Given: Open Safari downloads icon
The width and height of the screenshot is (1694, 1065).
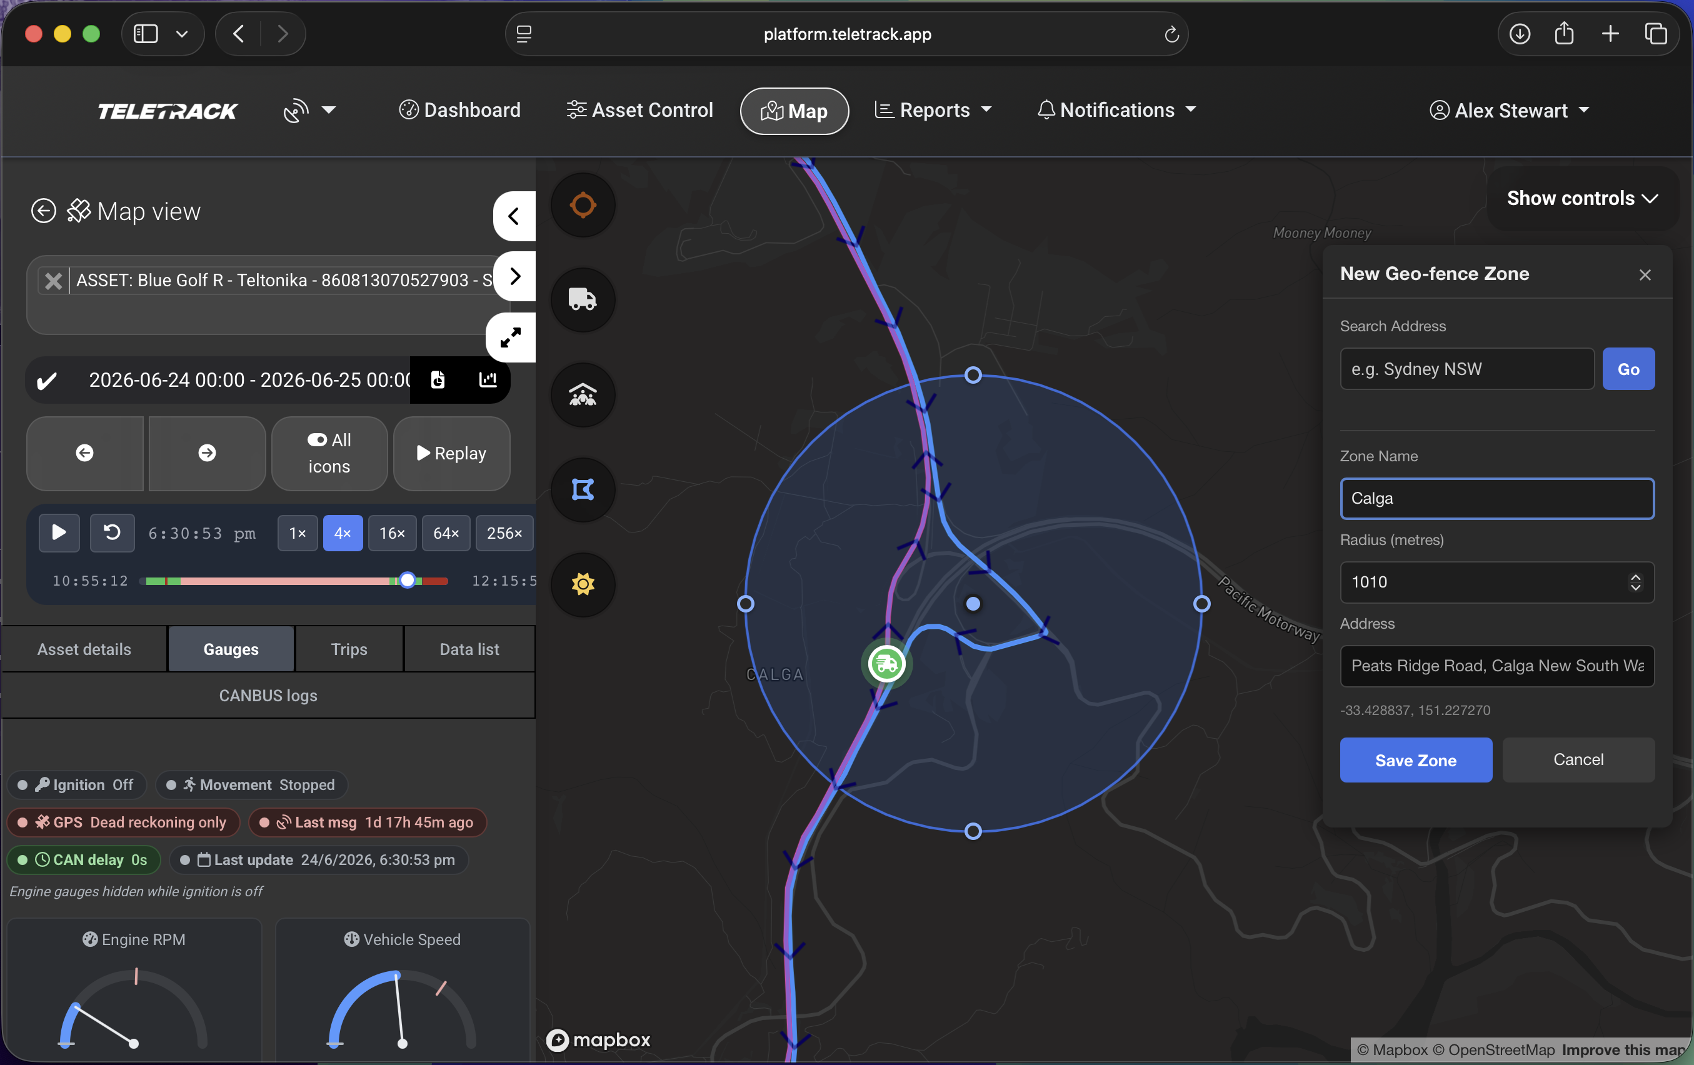Looking at the screenshot, I should point(1520,34).
